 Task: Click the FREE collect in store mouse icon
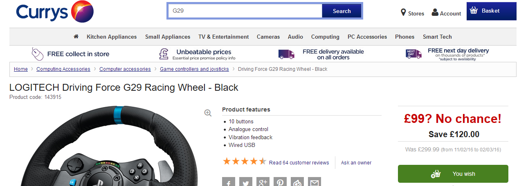coord(38,54)
